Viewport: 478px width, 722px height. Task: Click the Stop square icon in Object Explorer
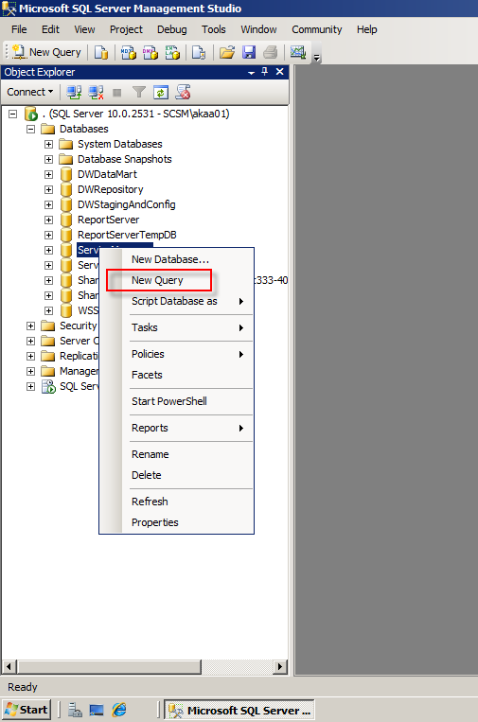coord(117,93)
